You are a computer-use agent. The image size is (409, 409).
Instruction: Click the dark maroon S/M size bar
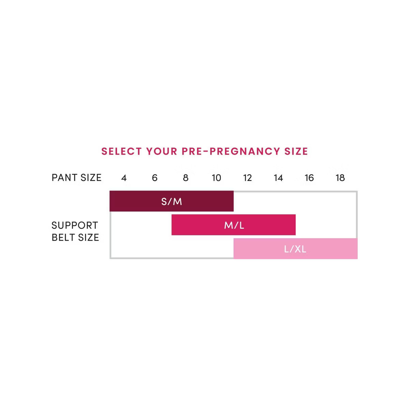pyautogui.click(x=171, y=201)
